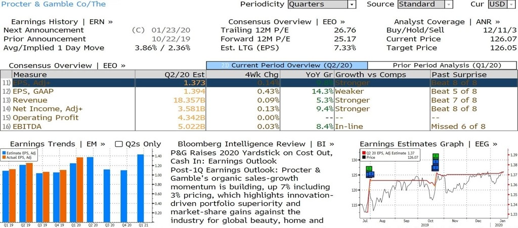Click the red Q2 20 EPS estimate legend swatch
518x228 pixels.
[364, 153]
